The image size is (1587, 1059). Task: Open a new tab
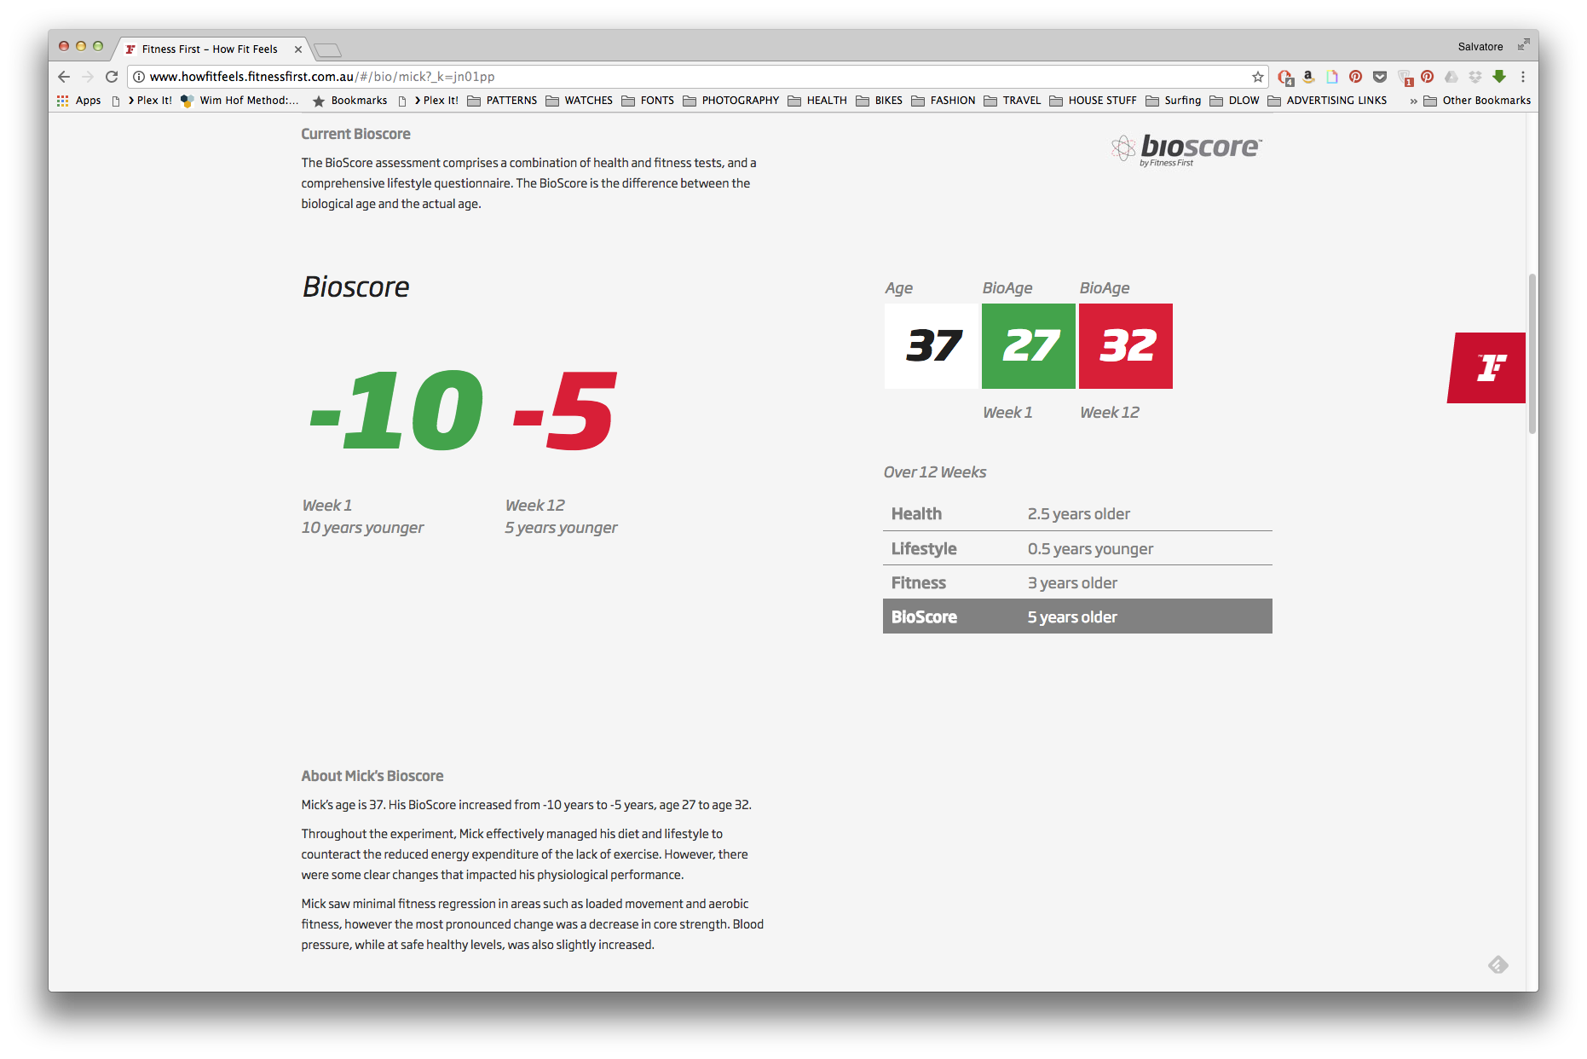coord(327,49)
